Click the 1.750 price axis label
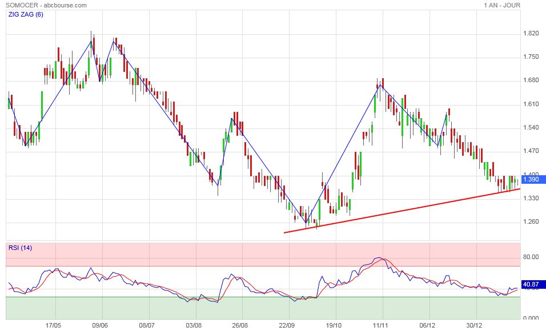Viewport: 546px width, 331px height. tap(531, 56)
